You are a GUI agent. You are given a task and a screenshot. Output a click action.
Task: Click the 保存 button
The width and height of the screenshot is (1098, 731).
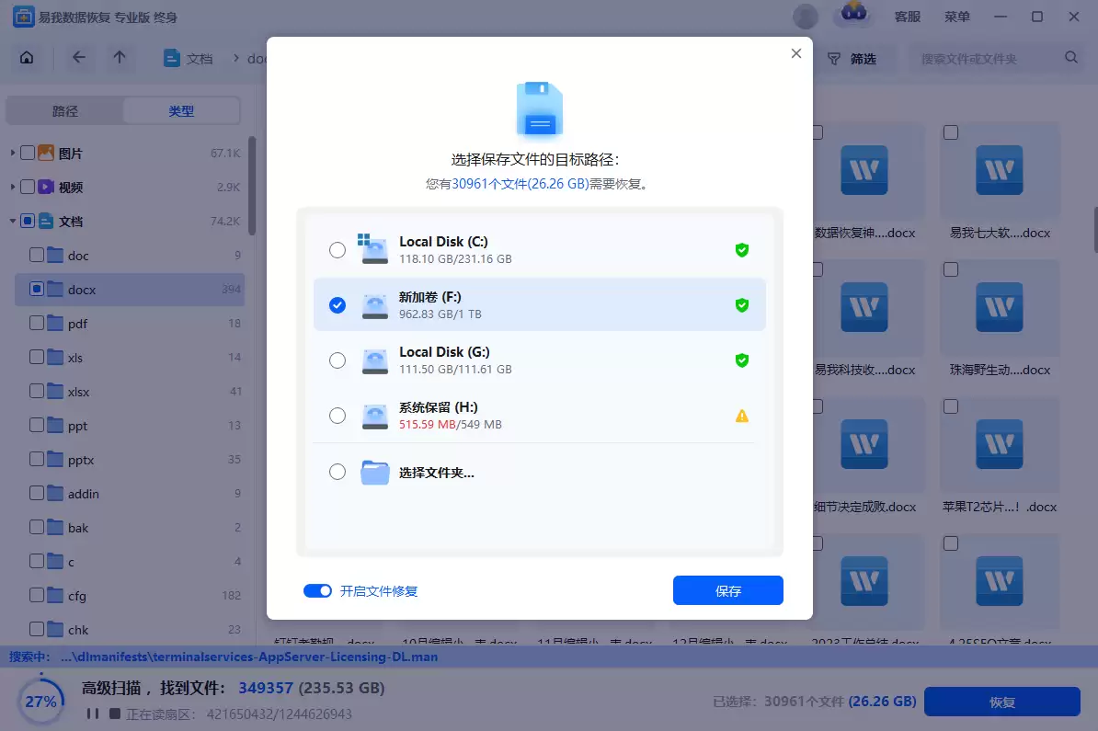[x=727, y=591]
